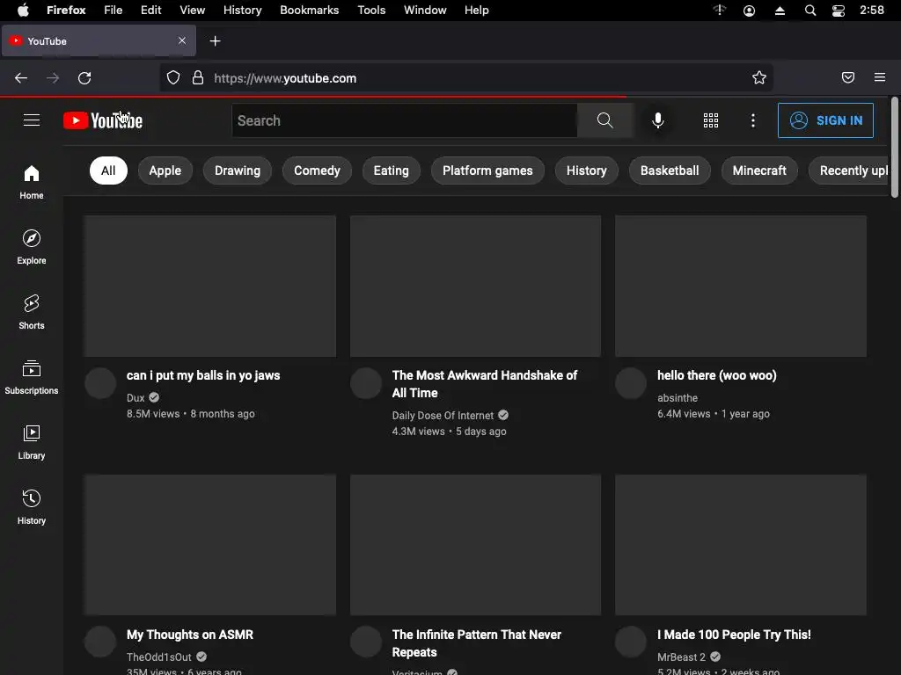This screenshot has height=675, width=901.
Task: Open the YouTube apps grid icon
Action: pos(711,120)
